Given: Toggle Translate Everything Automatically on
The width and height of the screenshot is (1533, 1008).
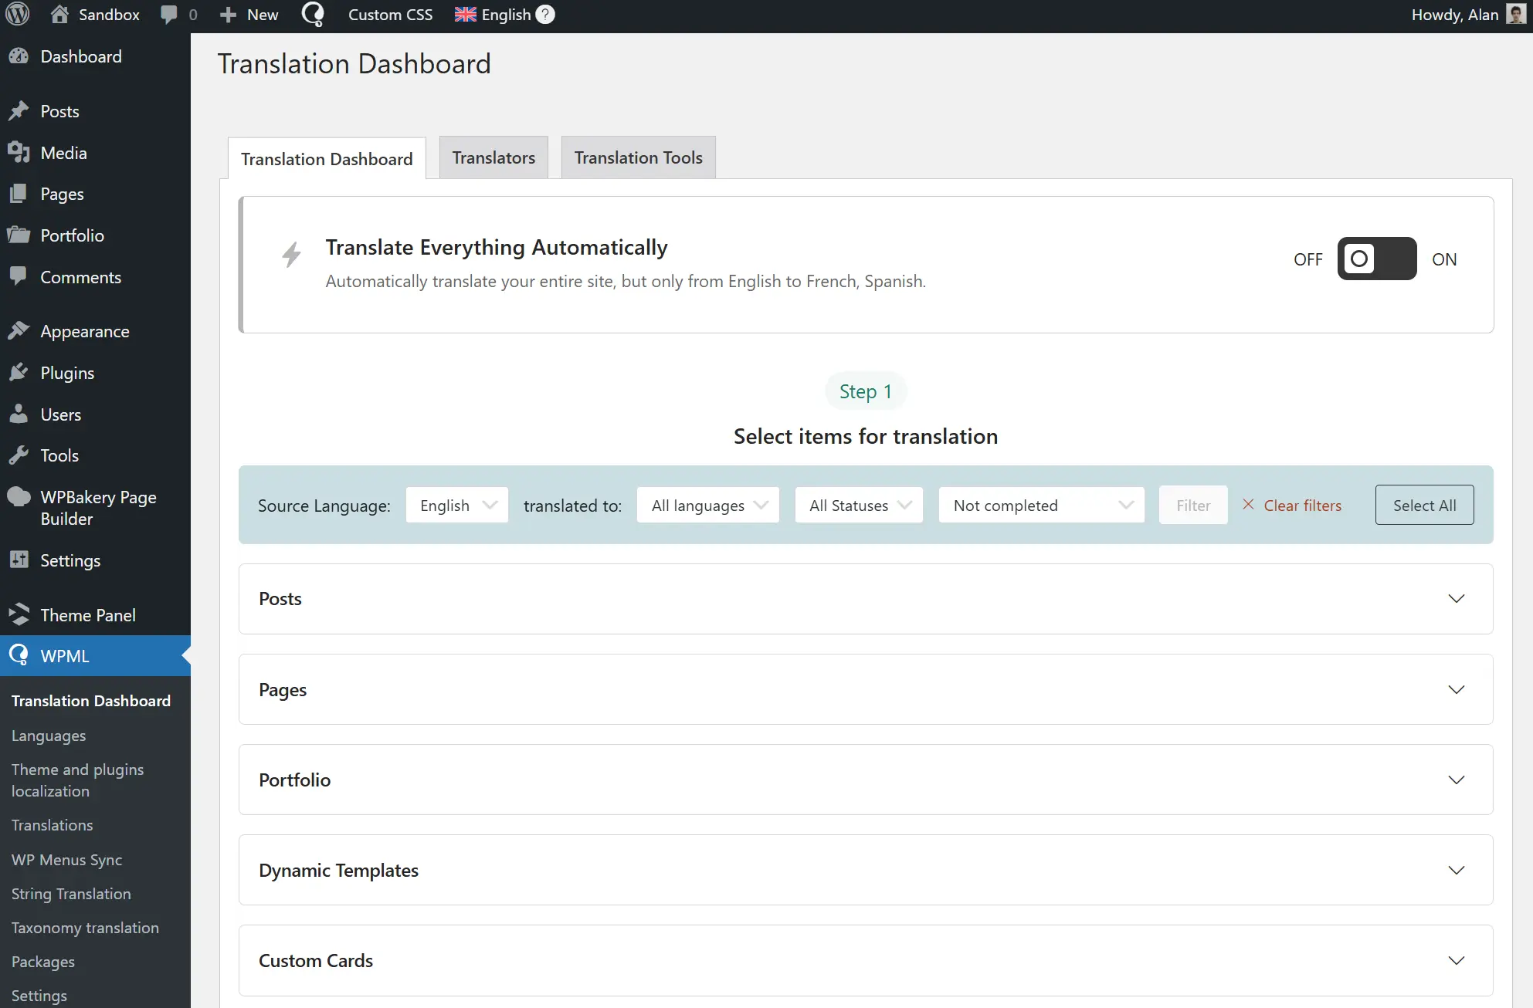Looking at the screenshot, I should 1377,259.
